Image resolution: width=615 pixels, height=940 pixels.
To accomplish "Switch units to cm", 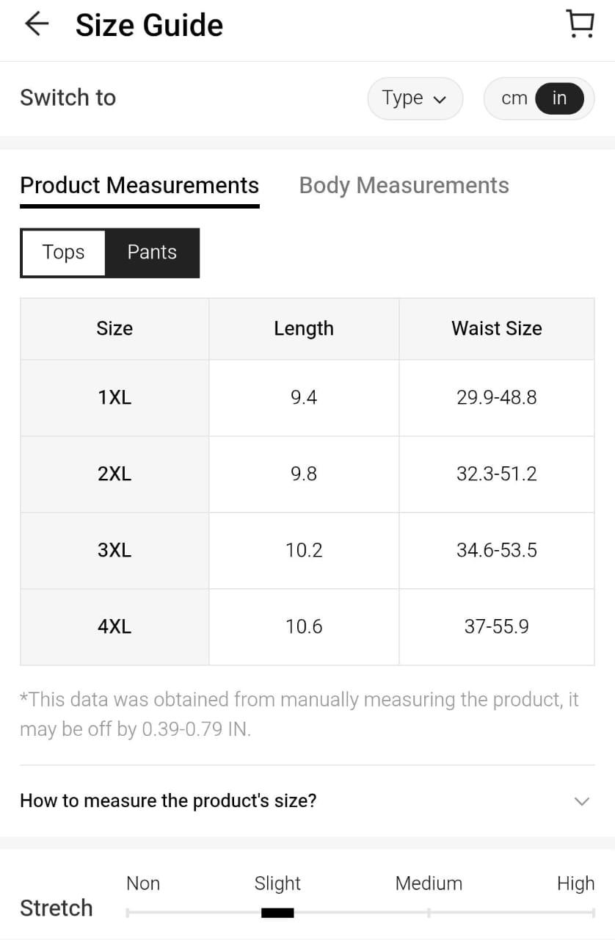I will pos(514,98).
